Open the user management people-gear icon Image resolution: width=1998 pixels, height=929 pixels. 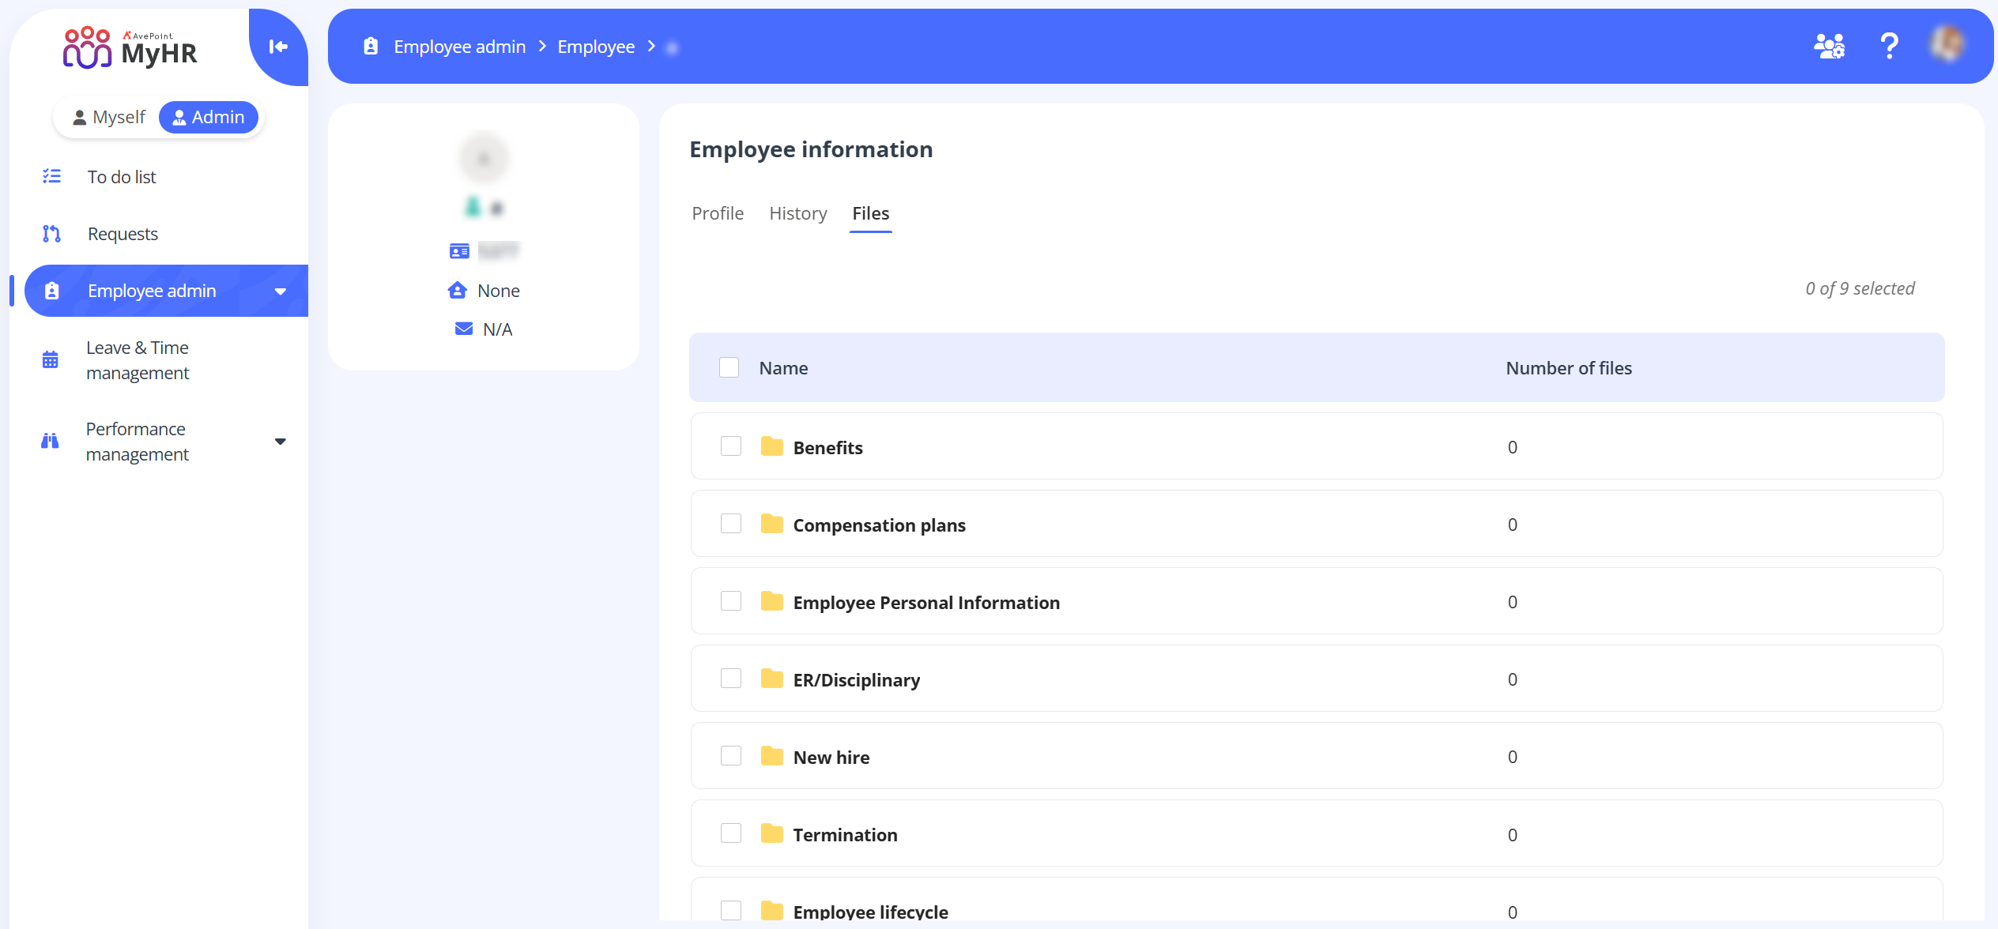click(x=1829, y=47)
